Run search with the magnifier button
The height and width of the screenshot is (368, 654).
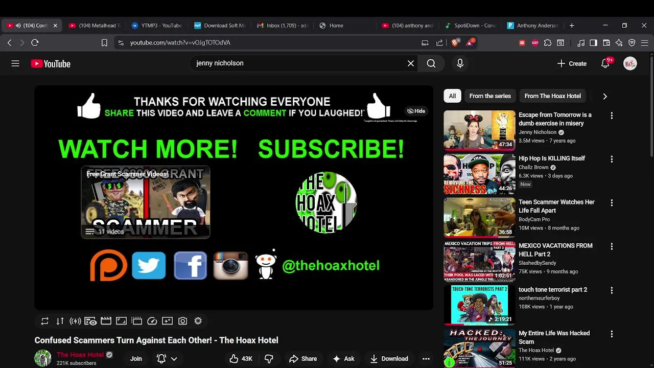(431, 63)
